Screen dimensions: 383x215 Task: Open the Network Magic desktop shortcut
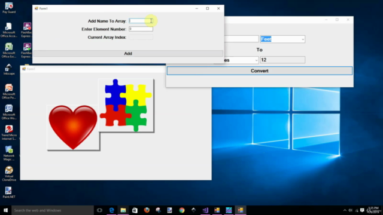(9, 153)
